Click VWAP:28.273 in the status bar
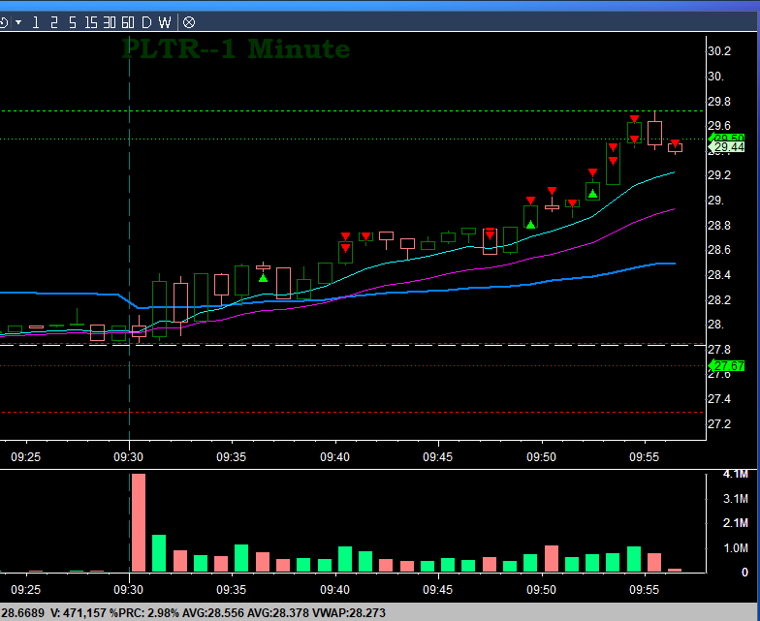 pos(349,613)
